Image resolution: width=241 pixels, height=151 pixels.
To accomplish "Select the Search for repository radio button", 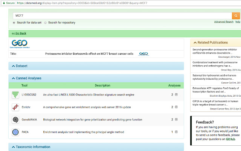I will pyautogui.click(x=45, y=23).
